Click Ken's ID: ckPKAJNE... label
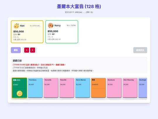Image resolution: width=158 pixels, height=119 pixels. [35, 26]
